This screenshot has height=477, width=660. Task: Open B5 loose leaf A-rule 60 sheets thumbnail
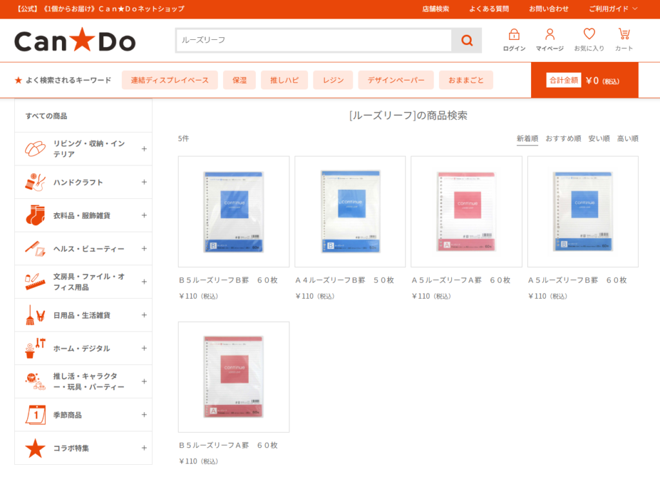click(x=233, y=377)
